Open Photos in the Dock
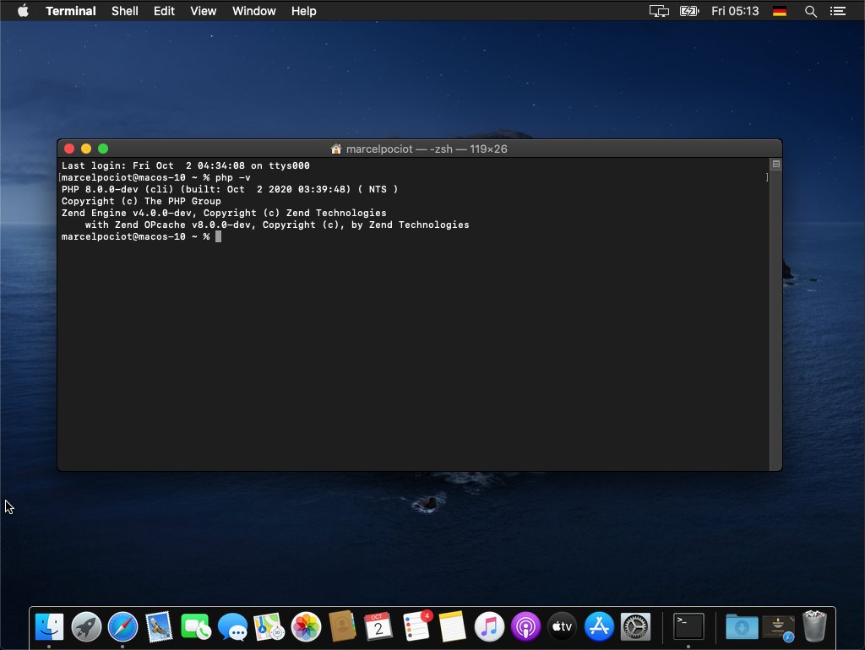This screenshot has height=650, width=865. [306, 627]
